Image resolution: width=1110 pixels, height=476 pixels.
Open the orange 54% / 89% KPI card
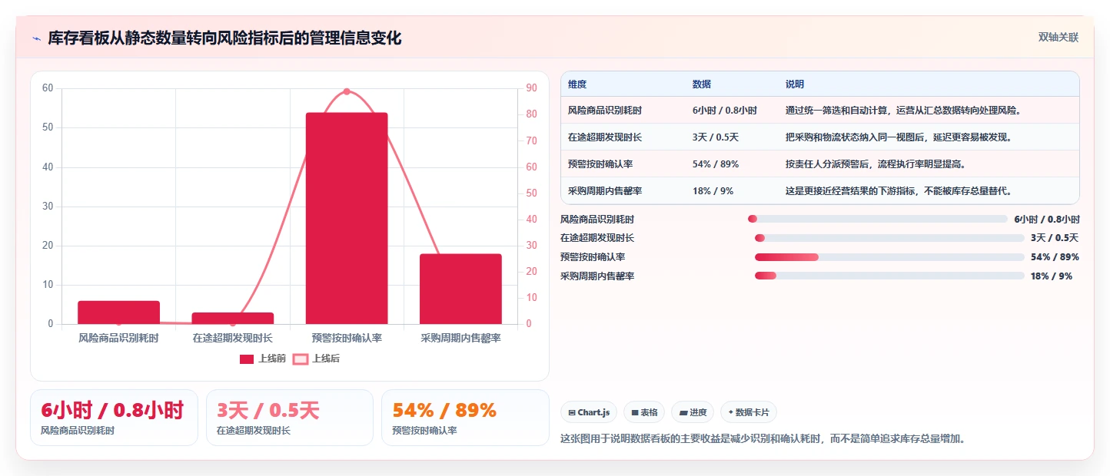coord(465,418)
